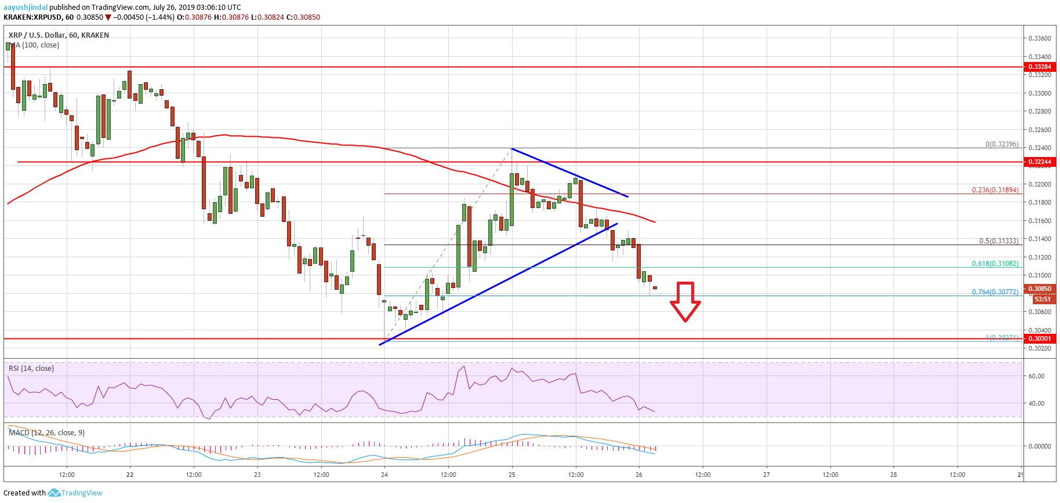Open the TradingView link in the footer
The image size is (1060, 503).
(82, 493)
